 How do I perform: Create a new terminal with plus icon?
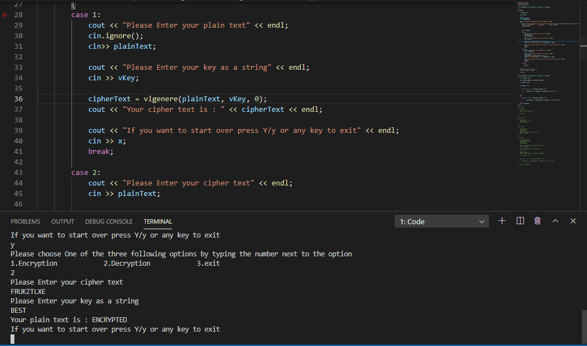point(502,221)
